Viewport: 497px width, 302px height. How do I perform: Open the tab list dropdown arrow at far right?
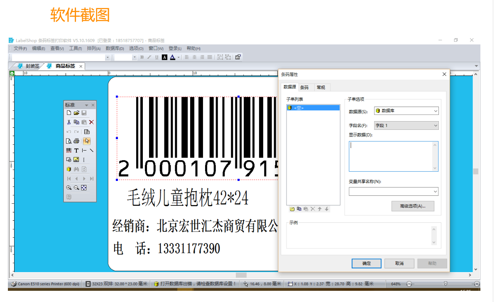click(476, 66)
